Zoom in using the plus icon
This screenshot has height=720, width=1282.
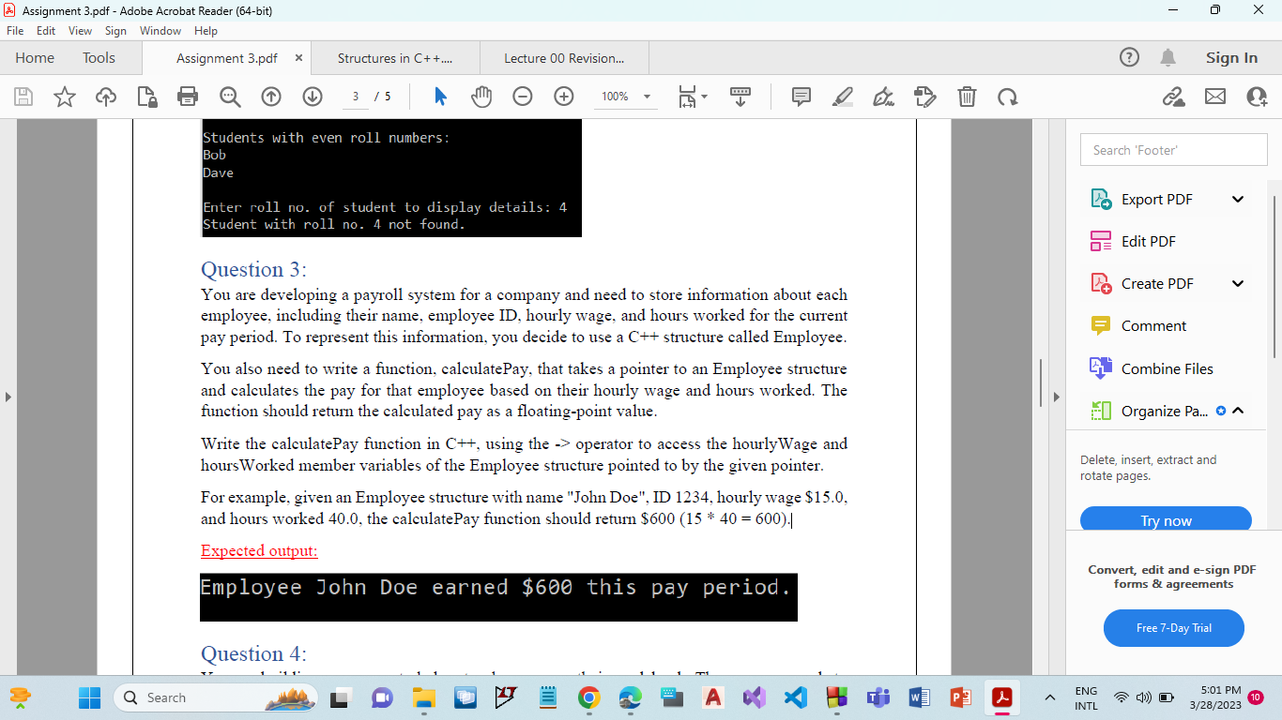563,97
